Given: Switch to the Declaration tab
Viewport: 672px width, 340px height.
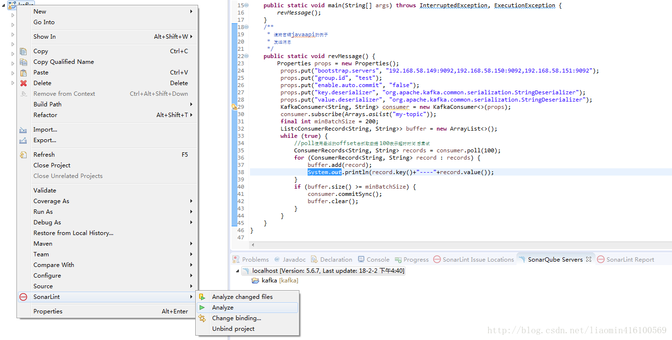Looking at the screenshot, I should tap(331, 259).
